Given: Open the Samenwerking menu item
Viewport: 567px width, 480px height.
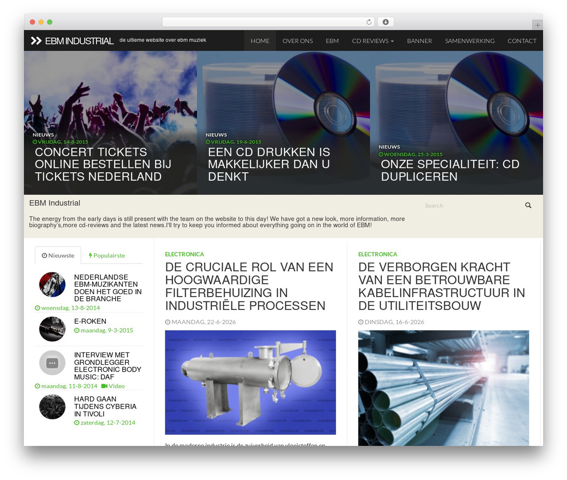Looking at the screenshot, I should pyautogui.click(x=470, y=41).
